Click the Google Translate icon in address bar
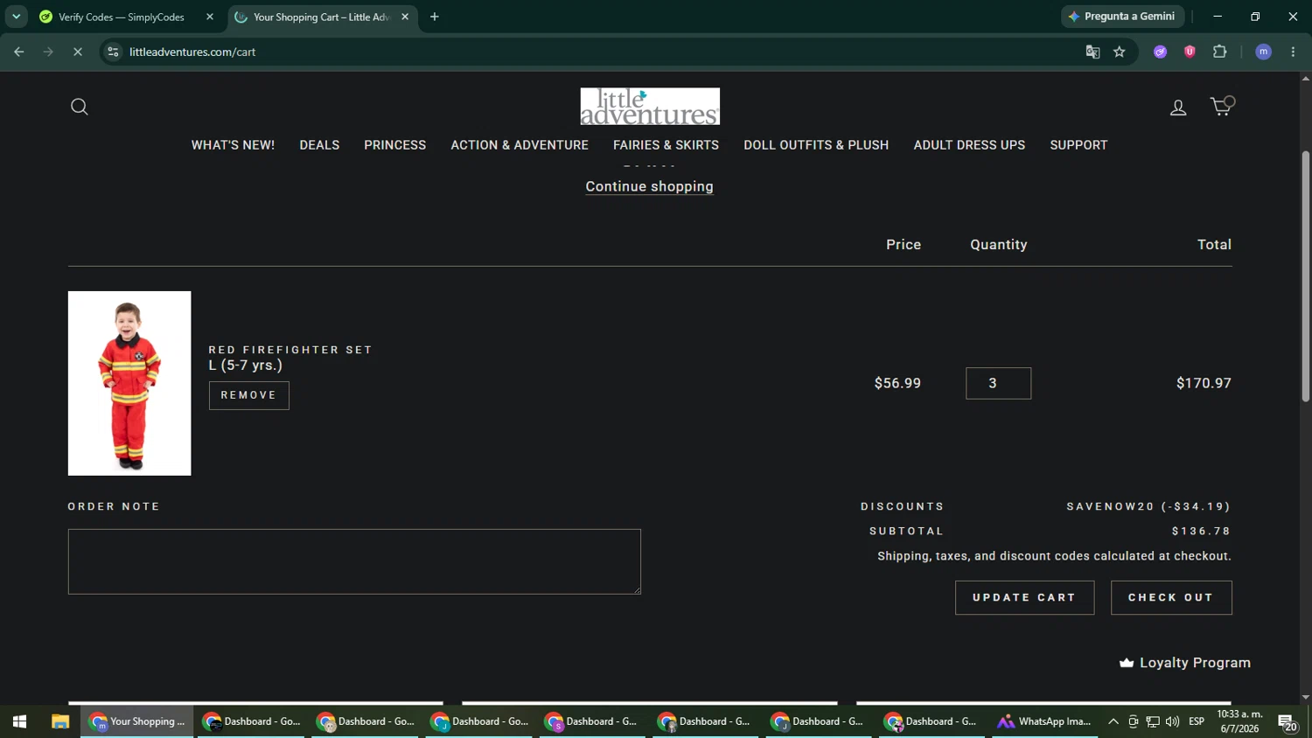The width and height of the screenshot is (1312, 738). (x=1092, y=52)
